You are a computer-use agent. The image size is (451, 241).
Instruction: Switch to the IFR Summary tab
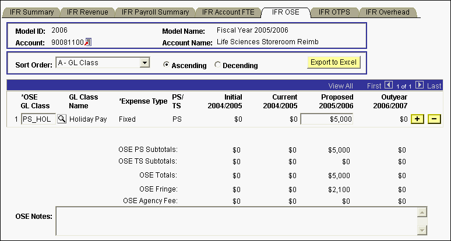coord(32,12)
